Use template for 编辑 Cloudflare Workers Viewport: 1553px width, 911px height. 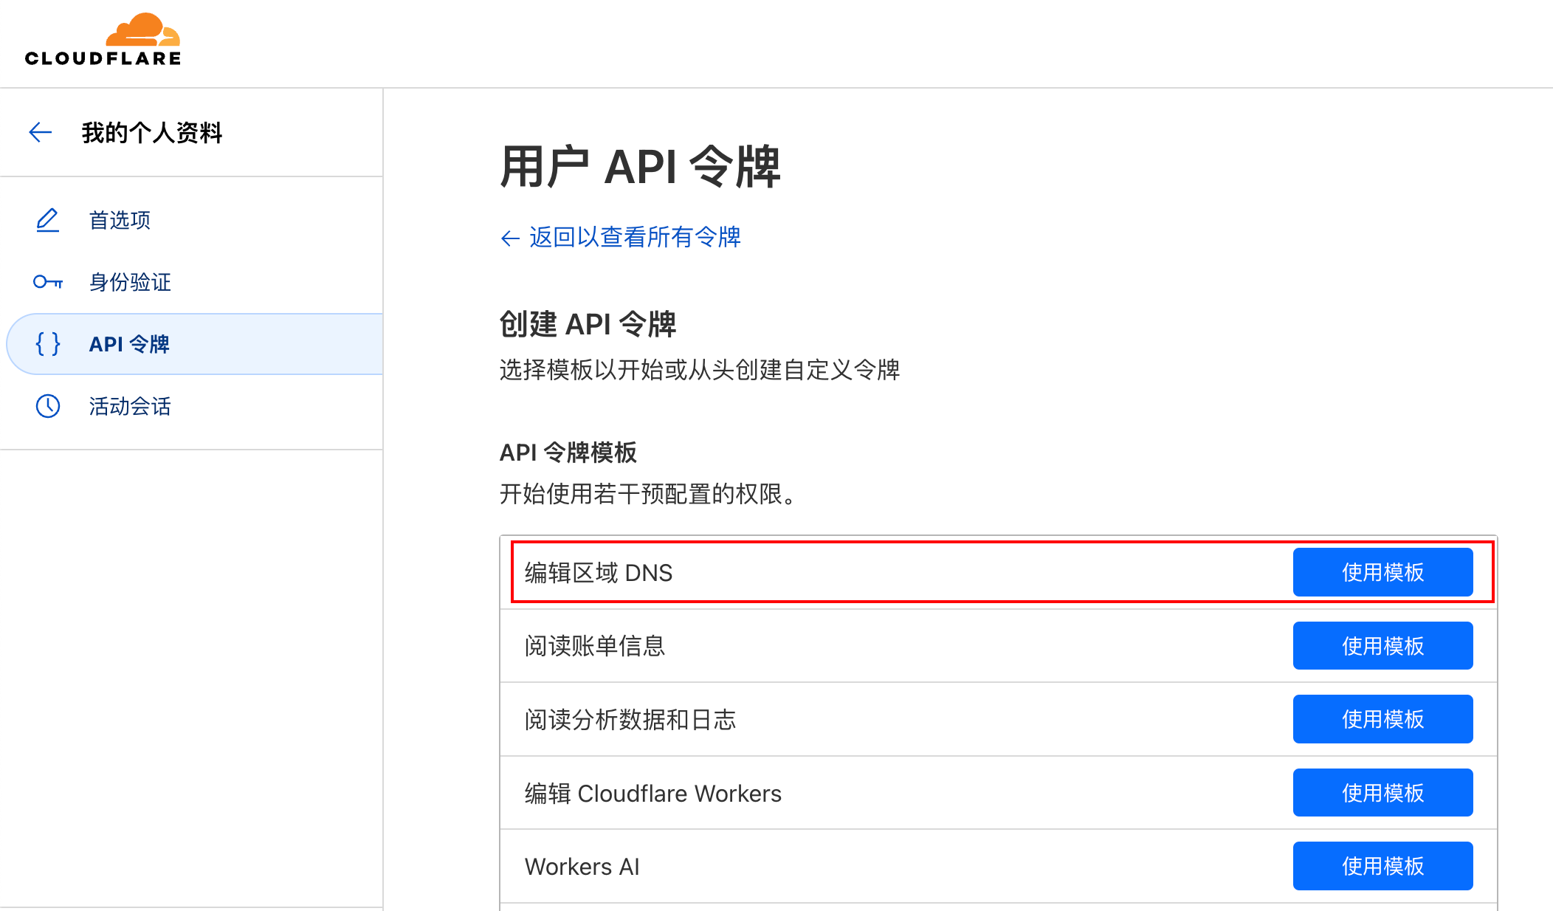tap(1382, 793)
